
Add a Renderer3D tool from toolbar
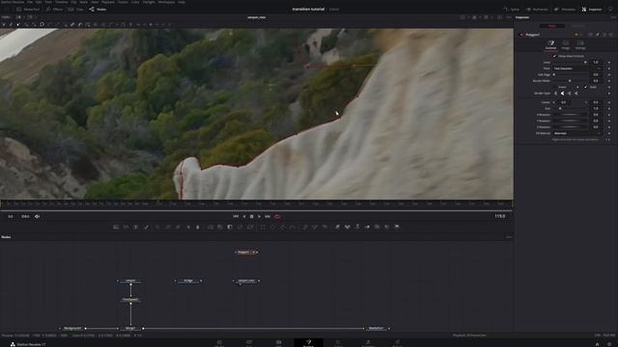pyautogui.click(x=397, y=227)
